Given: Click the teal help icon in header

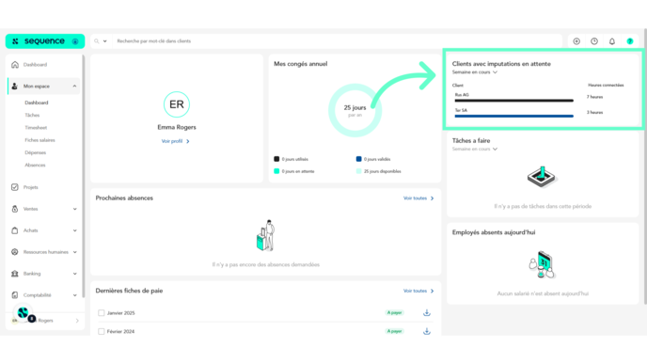Looking at the screenshot, I should pos(630,41).
